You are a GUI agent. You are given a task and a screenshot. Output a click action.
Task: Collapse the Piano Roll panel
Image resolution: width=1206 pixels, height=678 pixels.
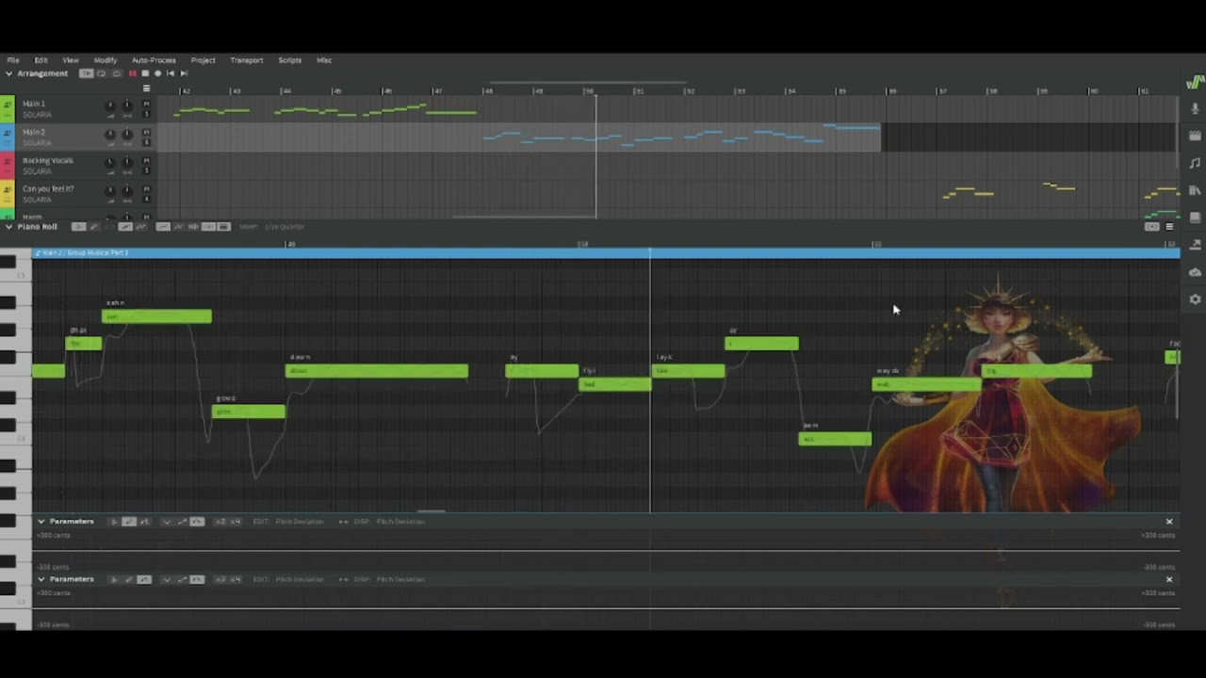[8, 227]
